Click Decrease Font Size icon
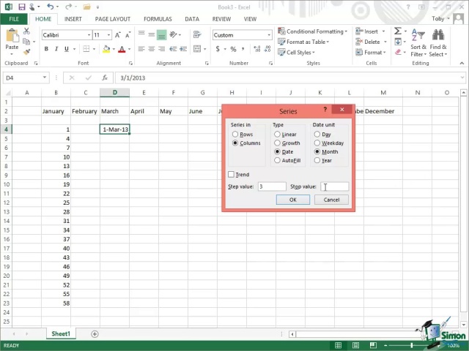The height and width of the screenshot is (351, 469). click(x=128, y=35)
